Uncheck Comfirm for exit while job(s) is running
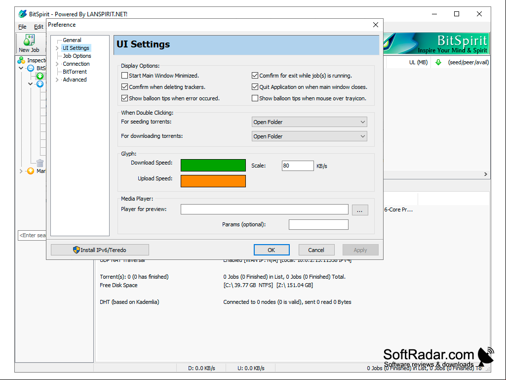 point(255,76)
